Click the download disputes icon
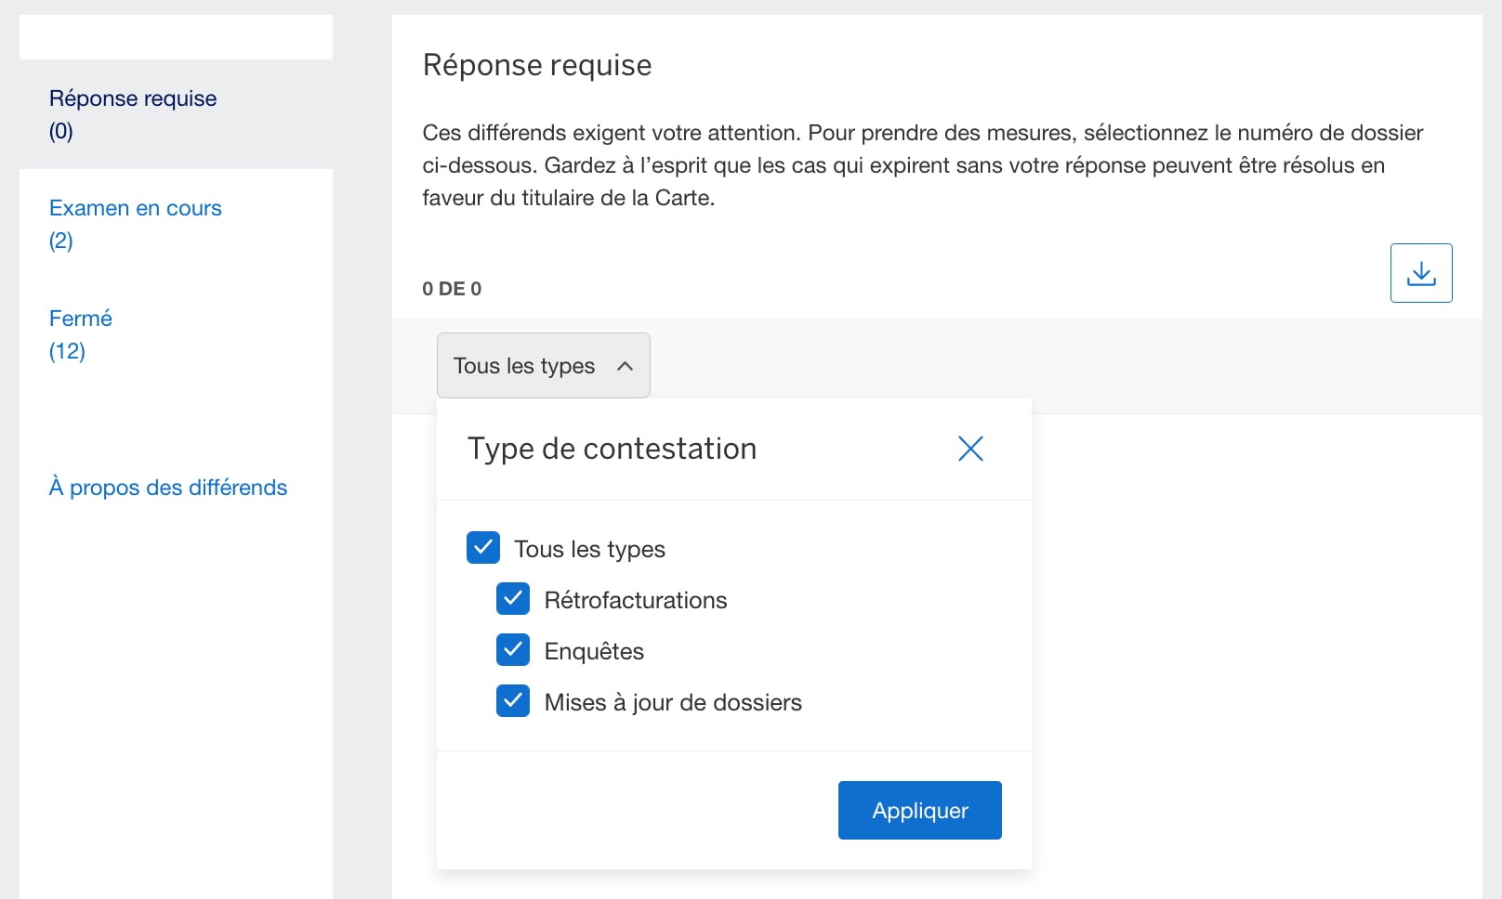This screenshot has width=1502, height=899. coord(1420,272)
